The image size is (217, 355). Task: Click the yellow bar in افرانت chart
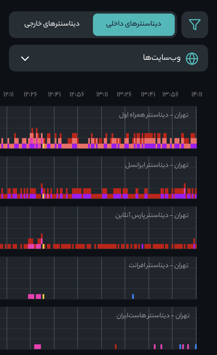(x=43, y=296)
